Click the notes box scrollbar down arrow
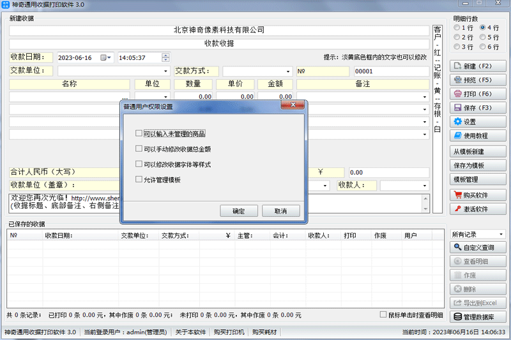 point(425,209)
